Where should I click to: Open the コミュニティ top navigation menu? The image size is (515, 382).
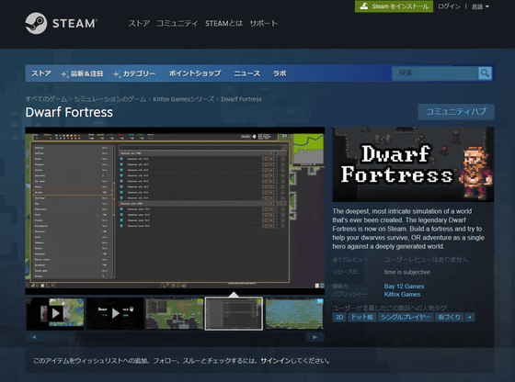pyautogui.click(x=177, y=23)
